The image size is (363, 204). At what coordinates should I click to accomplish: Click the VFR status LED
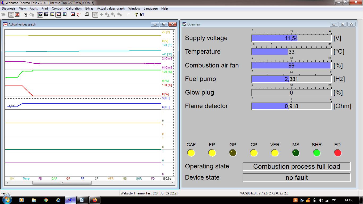coord(275,153)
